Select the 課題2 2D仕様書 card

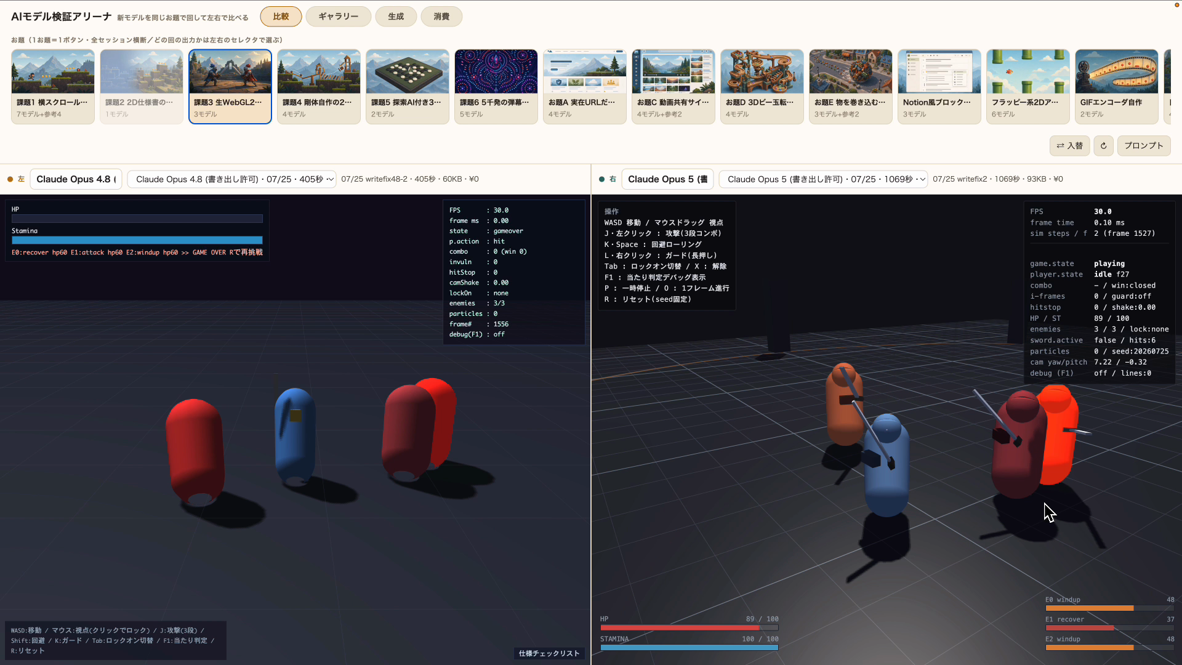pyautogui.click(x=142, y=87)
